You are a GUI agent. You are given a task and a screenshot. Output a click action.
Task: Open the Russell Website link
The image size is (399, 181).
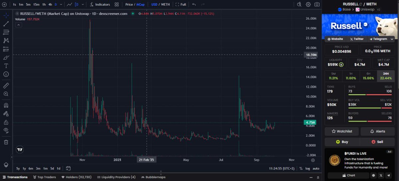(x=335, y=39)
